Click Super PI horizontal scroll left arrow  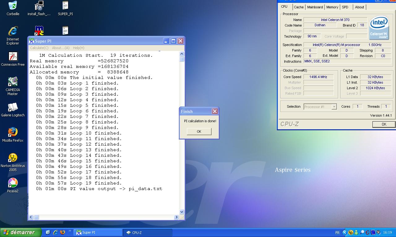click(x=31, y=217)
